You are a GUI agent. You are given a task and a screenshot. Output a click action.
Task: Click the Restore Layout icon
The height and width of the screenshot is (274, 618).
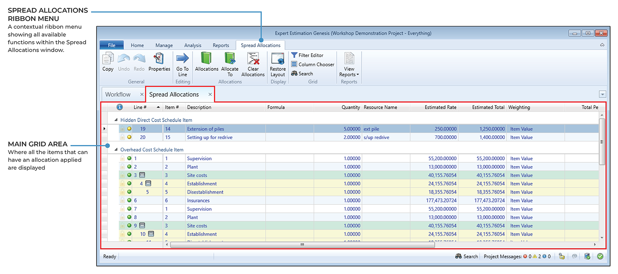pyautogui.click(x=278, y=60)
